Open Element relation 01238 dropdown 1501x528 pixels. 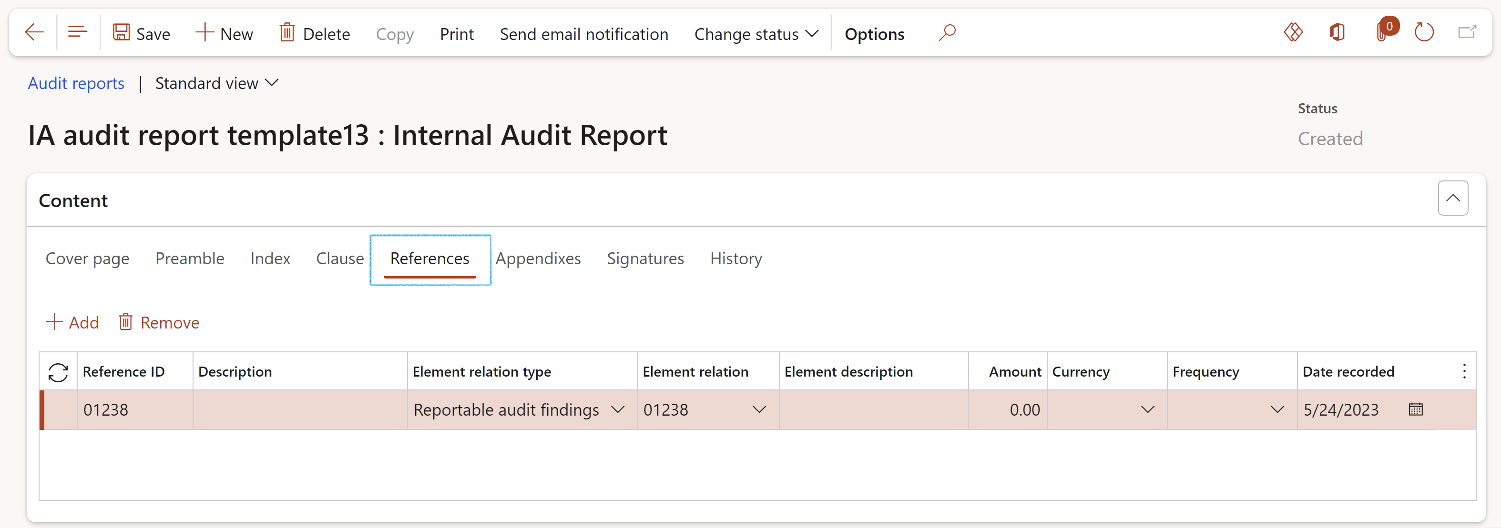pos(759,410)
